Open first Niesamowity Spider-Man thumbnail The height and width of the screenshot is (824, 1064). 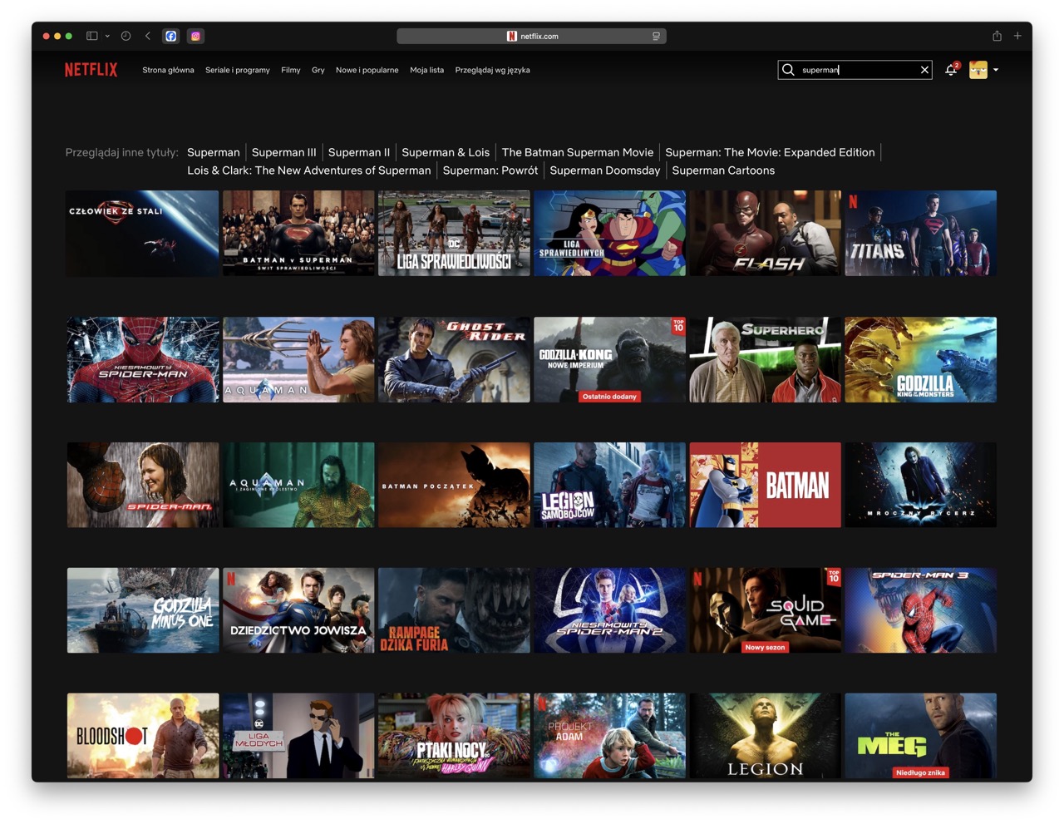tap(143, 359)
